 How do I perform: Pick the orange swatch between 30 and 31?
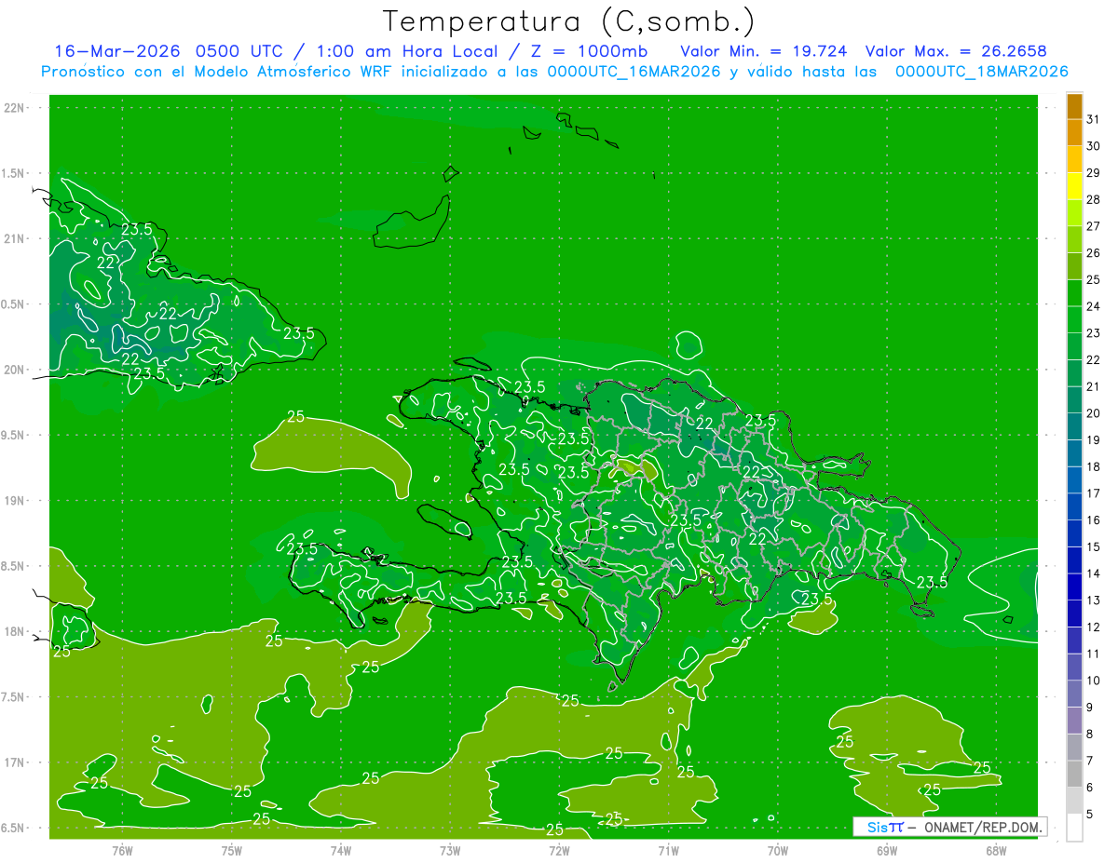[x=1074, y=132]
